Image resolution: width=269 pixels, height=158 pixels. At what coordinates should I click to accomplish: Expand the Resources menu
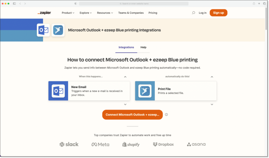[105, 13]
